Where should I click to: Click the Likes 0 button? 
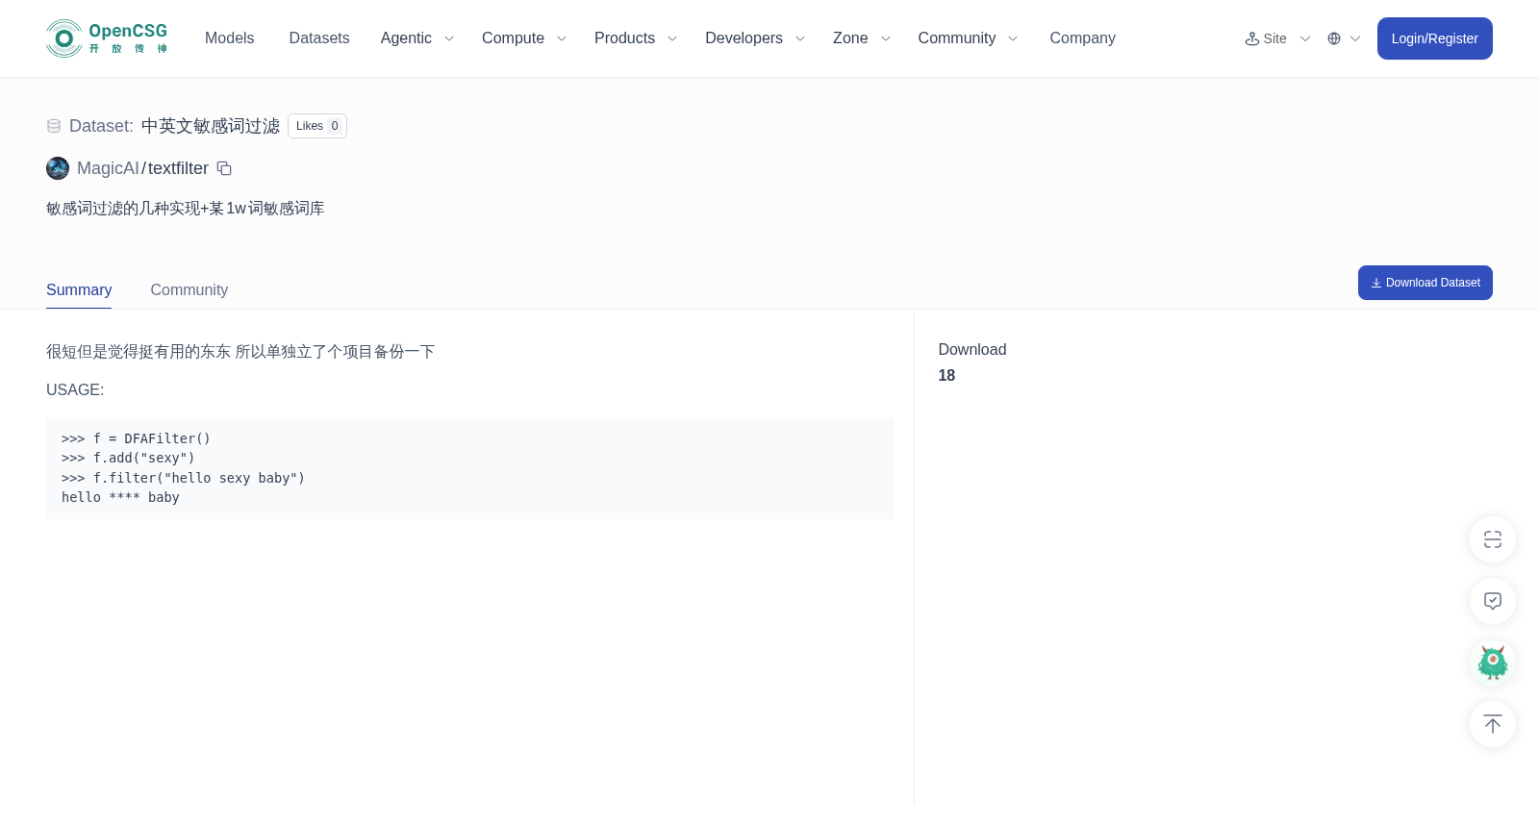point(317,126)
